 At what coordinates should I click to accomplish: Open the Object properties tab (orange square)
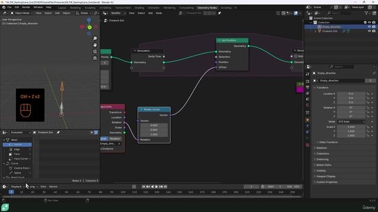click(x=307, y=120)
